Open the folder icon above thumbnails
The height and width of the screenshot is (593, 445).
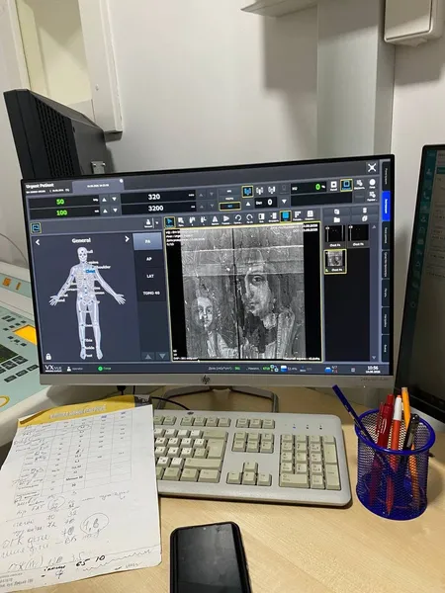click(336, 219)
